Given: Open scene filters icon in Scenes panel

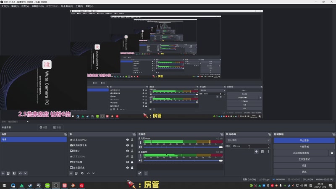Looking at the screenshot, I should pyautogui.click(x=14, y=173).
